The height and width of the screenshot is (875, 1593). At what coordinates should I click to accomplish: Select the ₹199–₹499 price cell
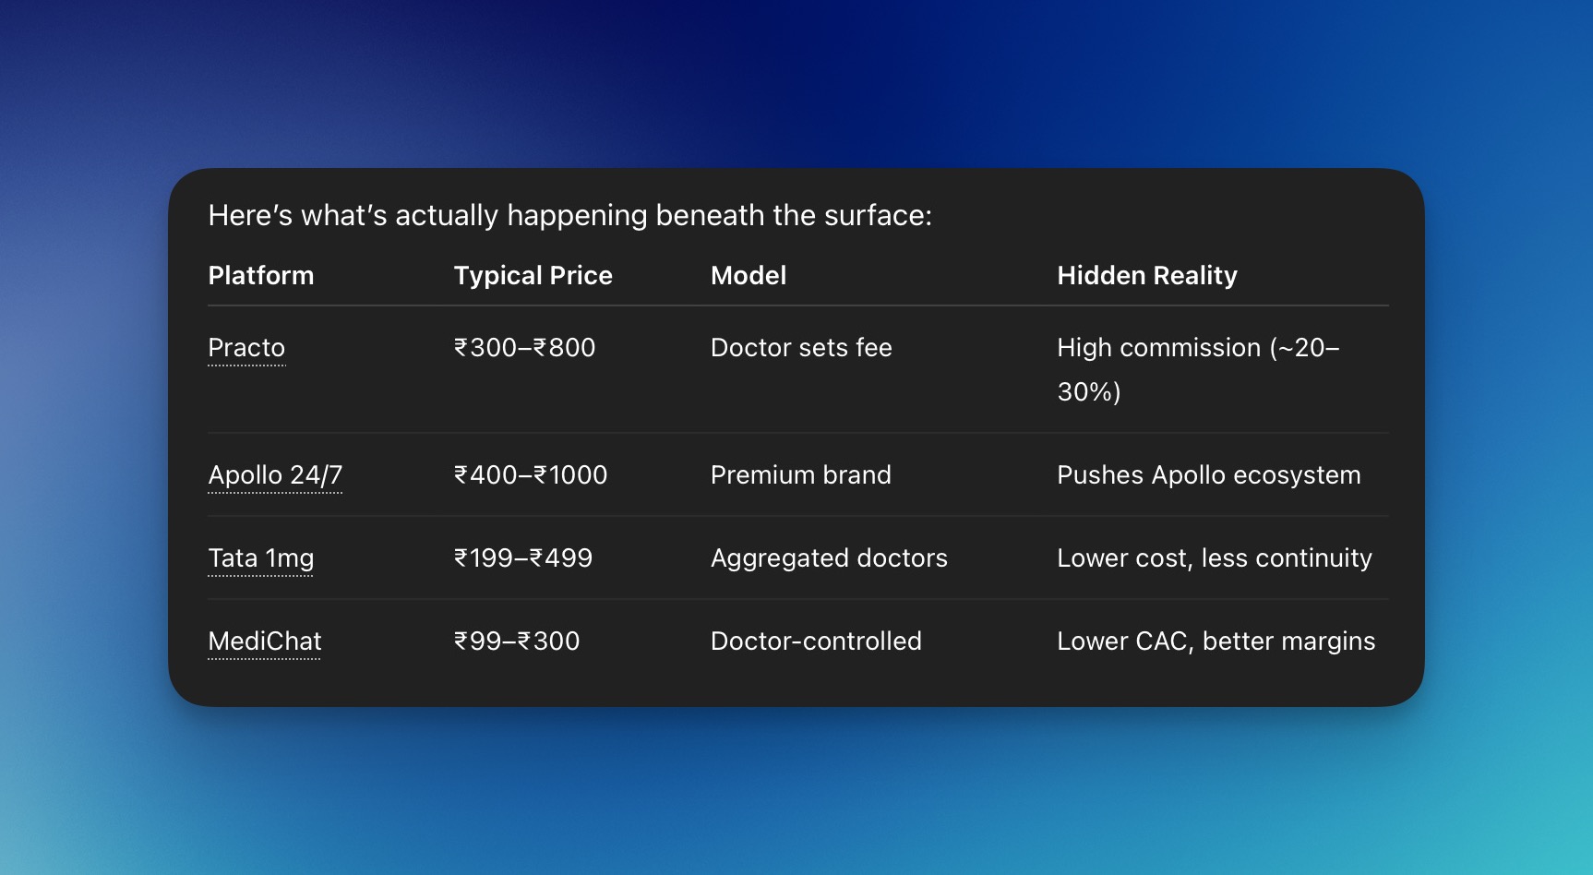[522, 558]
